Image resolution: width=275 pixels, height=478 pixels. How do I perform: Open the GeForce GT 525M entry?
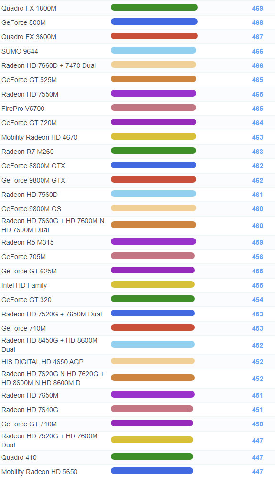click(x=29, y=80)
